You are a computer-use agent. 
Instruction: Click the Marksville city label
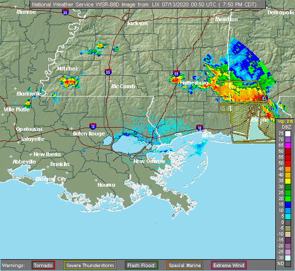(x=29, y=94)
